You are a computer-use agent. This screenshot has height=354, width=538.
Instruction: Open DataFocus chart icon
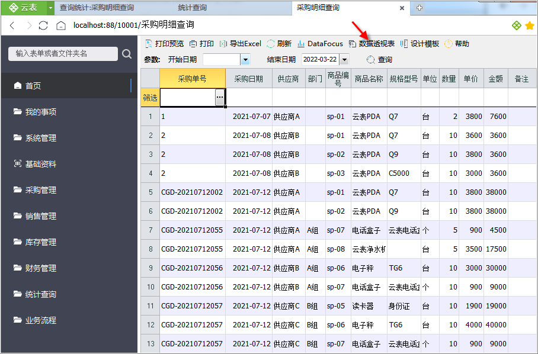(301, 44)
